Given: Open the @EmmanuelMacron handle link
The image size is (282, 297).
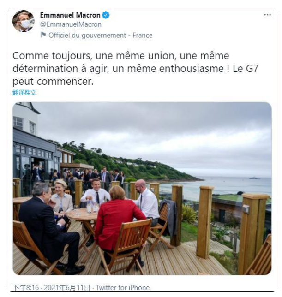Looking at the screenshot, I should coord(71,24).
